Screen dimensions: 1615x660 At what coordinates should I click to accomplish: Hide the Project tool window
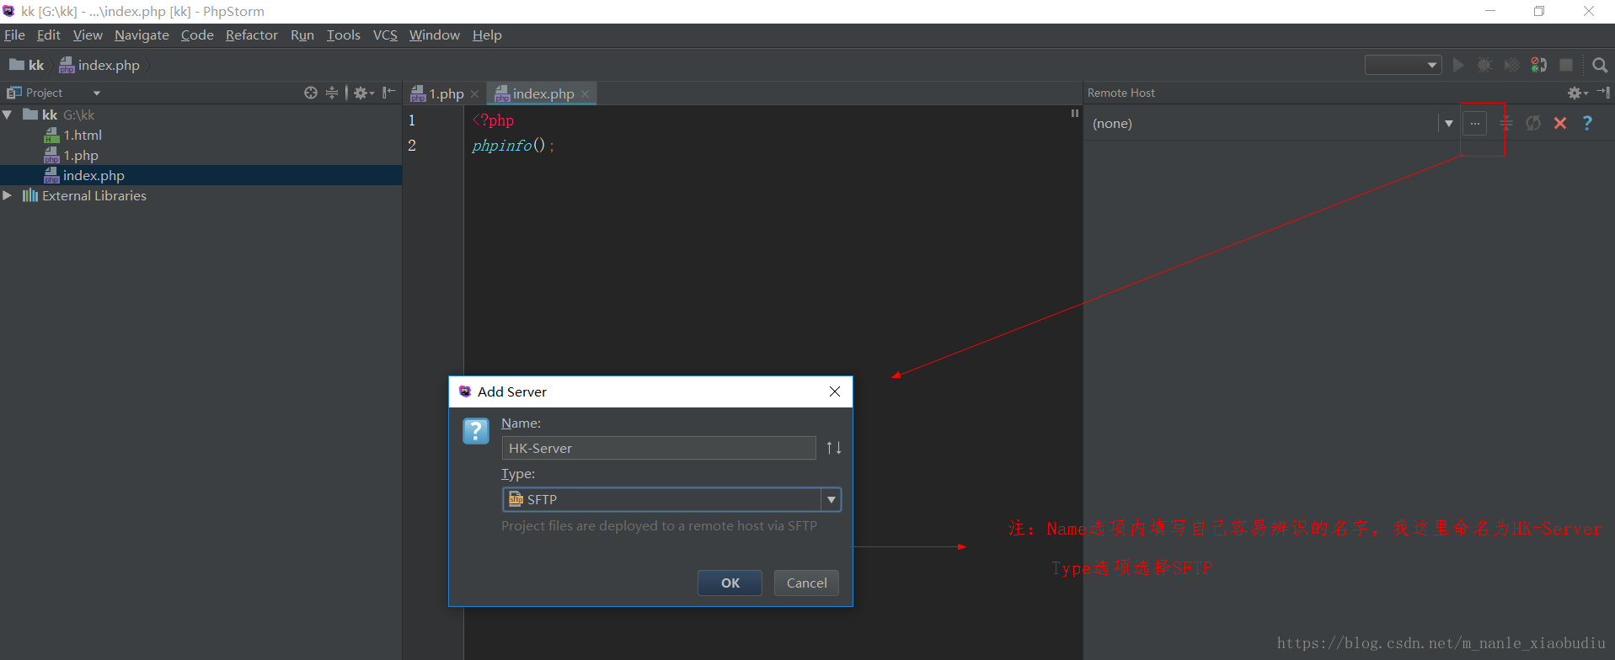point(388,93)
